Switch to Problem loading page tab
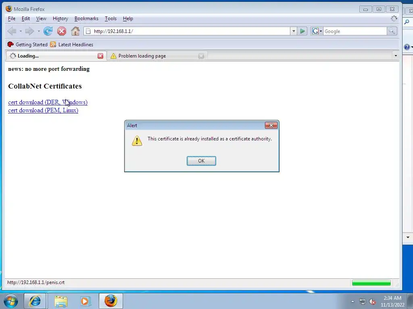The height and width of the screenshot is (309, 413). [157, 56]
